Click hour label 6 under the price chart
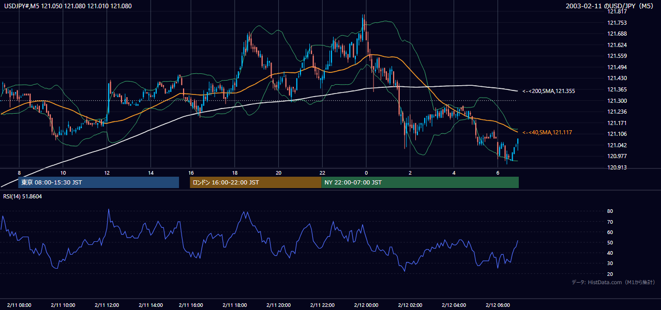Screen dimensions: 661x310 [498, 173]
